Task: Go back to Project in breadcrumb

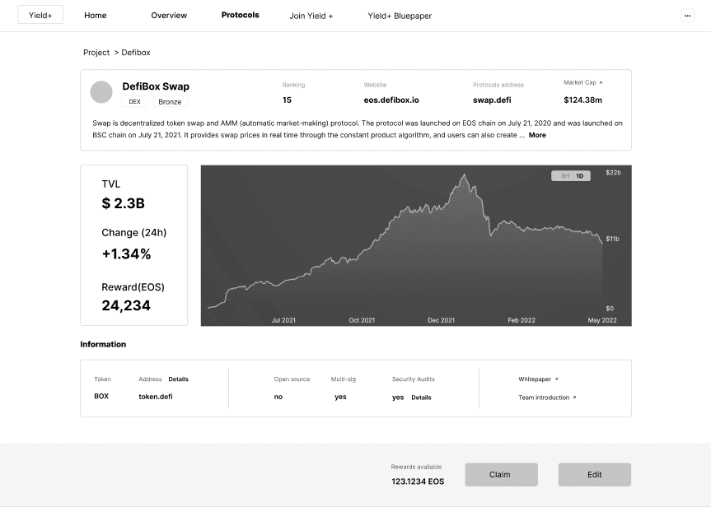Action: click(x=96, y=53)
